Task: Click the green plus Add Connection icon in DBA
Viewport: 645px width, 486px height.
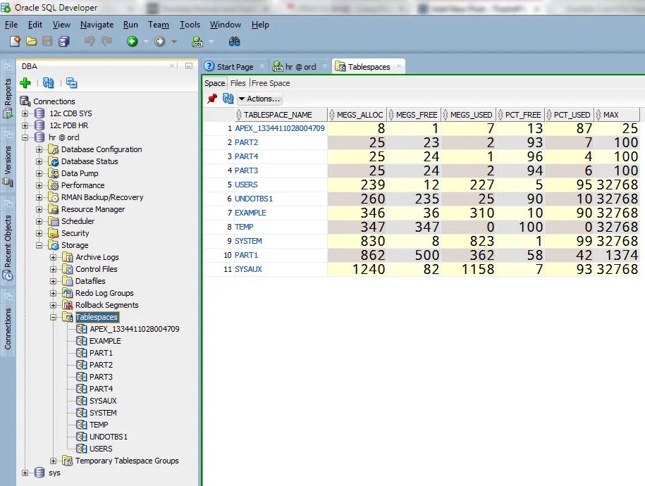Action: coord(25,83)
